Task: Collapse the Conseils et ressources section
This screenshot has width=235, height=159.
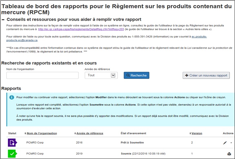Action: point(3,20)
